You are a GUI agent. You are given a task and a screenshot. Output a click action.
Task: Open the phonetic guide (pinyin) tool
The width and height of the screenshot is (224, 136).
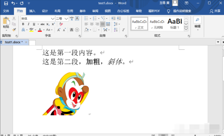(71, 19)
